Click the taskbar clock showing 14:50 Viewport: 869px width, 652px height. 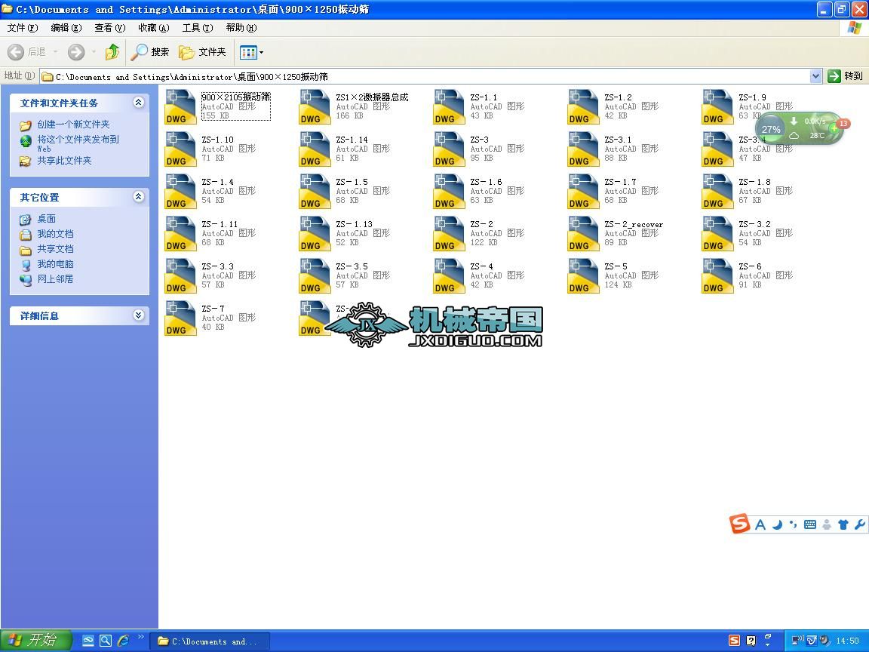click(x=847, y=641)
